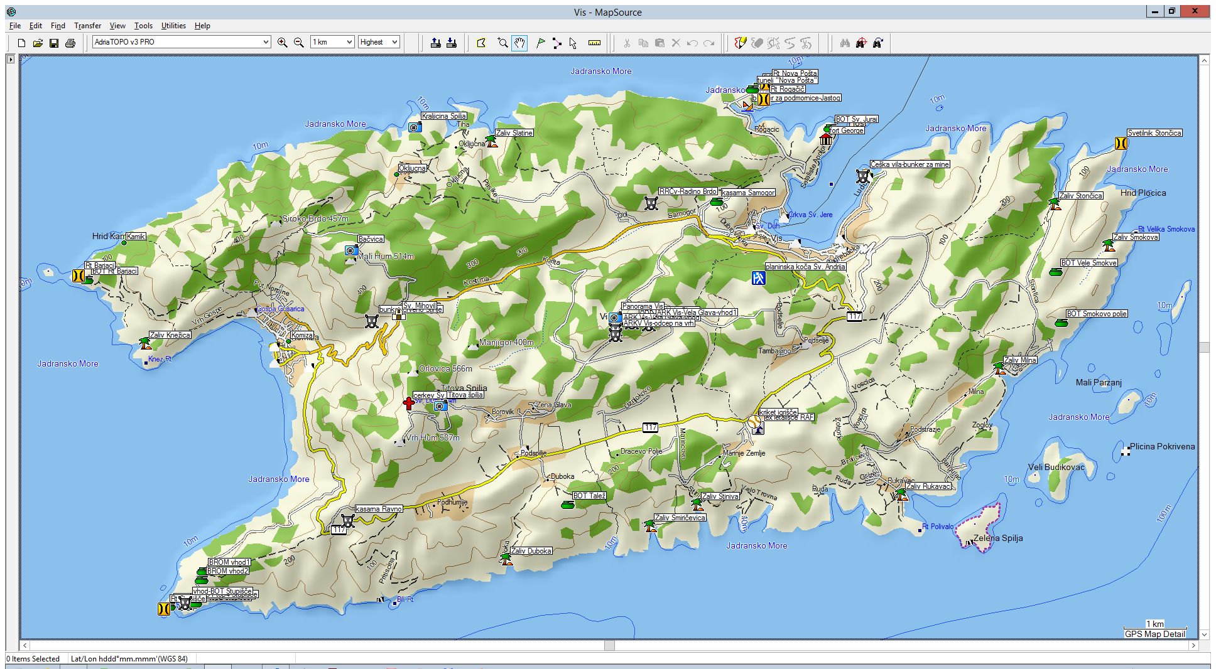Select the Route tool
The width and height of the screenshot is (1216, 669).
point(556,43)
